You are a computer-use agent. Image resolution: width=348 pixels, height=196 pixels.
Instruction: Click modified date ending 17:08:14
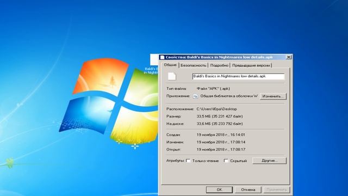(221, 142)
